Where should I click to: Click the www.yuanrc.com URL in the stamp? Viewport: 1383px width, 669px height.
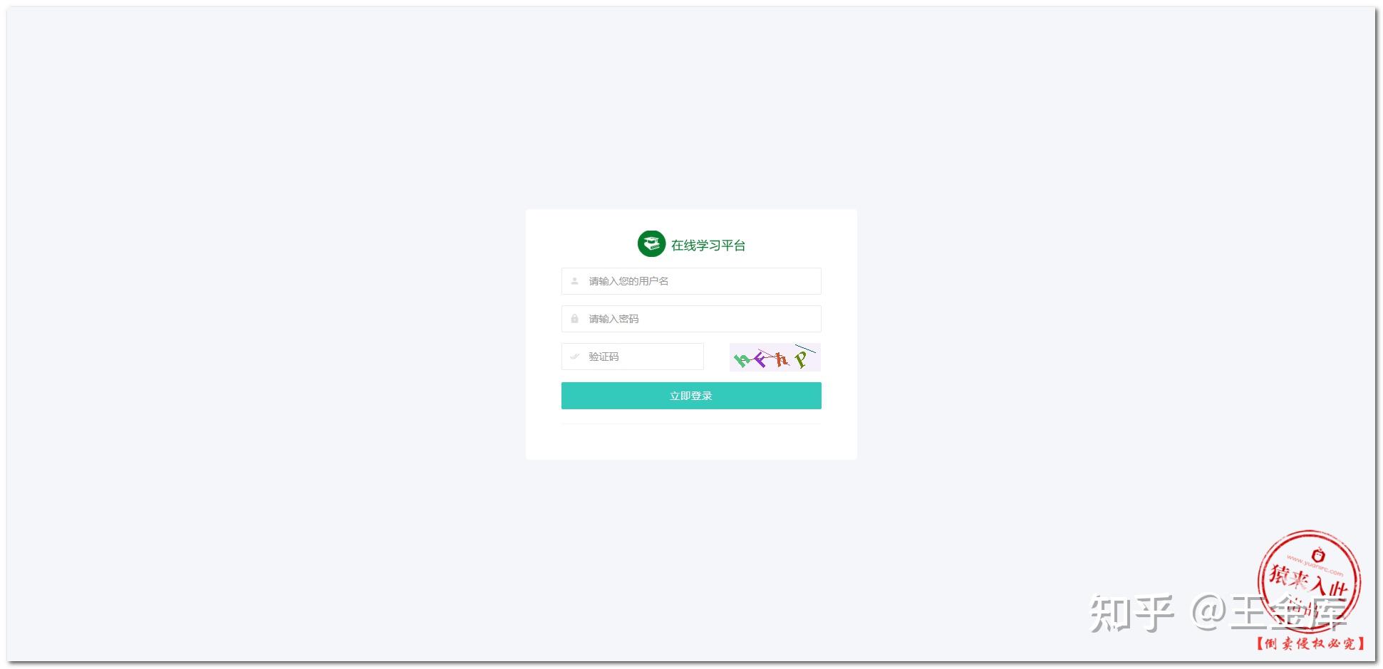[x=1315, y=566]
